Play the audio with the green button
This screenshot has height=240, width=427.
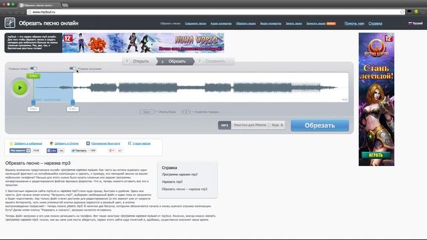pos(20,87)
